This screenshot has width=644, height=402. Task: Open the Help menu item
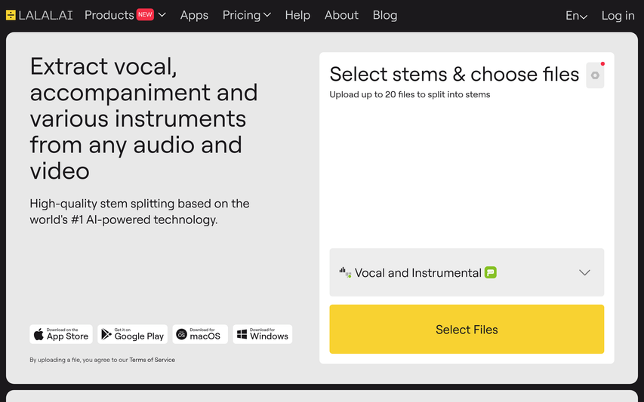(297, 15)
